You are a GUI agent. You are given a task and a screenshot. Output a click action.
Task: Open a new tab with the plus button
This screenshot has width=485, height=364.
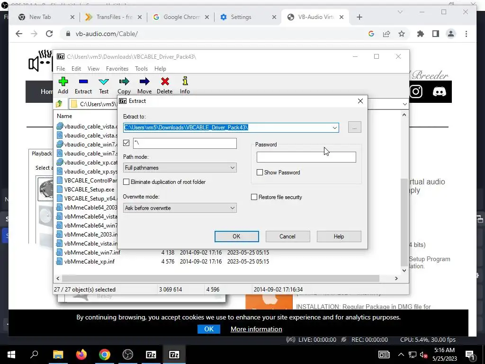point(359,17)
